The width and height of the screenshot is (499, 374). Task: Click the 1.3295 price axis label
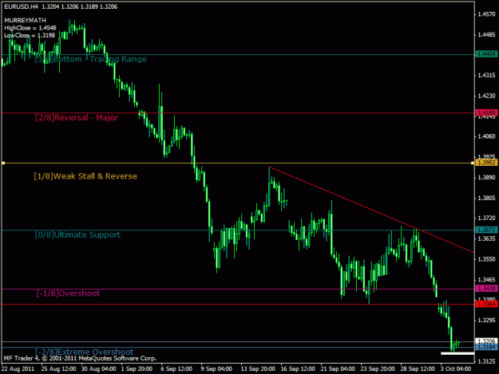(x=487, y=320)
